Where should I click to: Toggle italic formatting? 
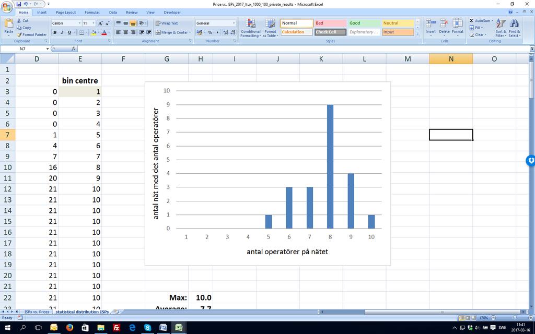[62, 32]
